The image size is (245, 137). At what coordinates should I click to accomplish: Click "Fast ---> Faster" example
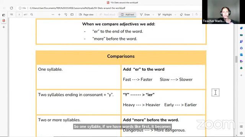tap(138, 80)
